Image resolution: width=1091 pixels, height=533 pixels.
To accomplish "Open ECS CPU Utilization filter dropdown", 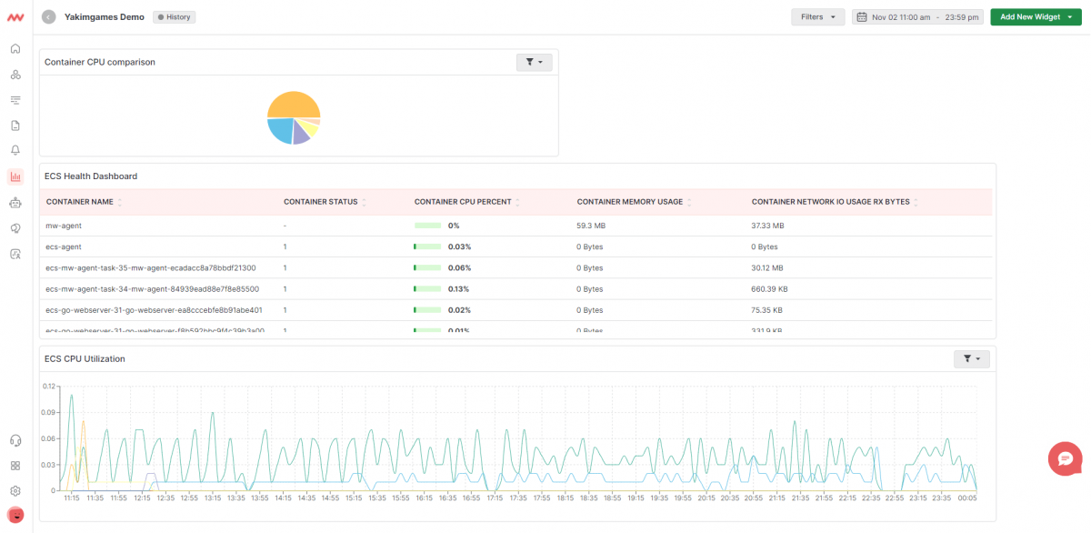I will [x=971, y=359].
